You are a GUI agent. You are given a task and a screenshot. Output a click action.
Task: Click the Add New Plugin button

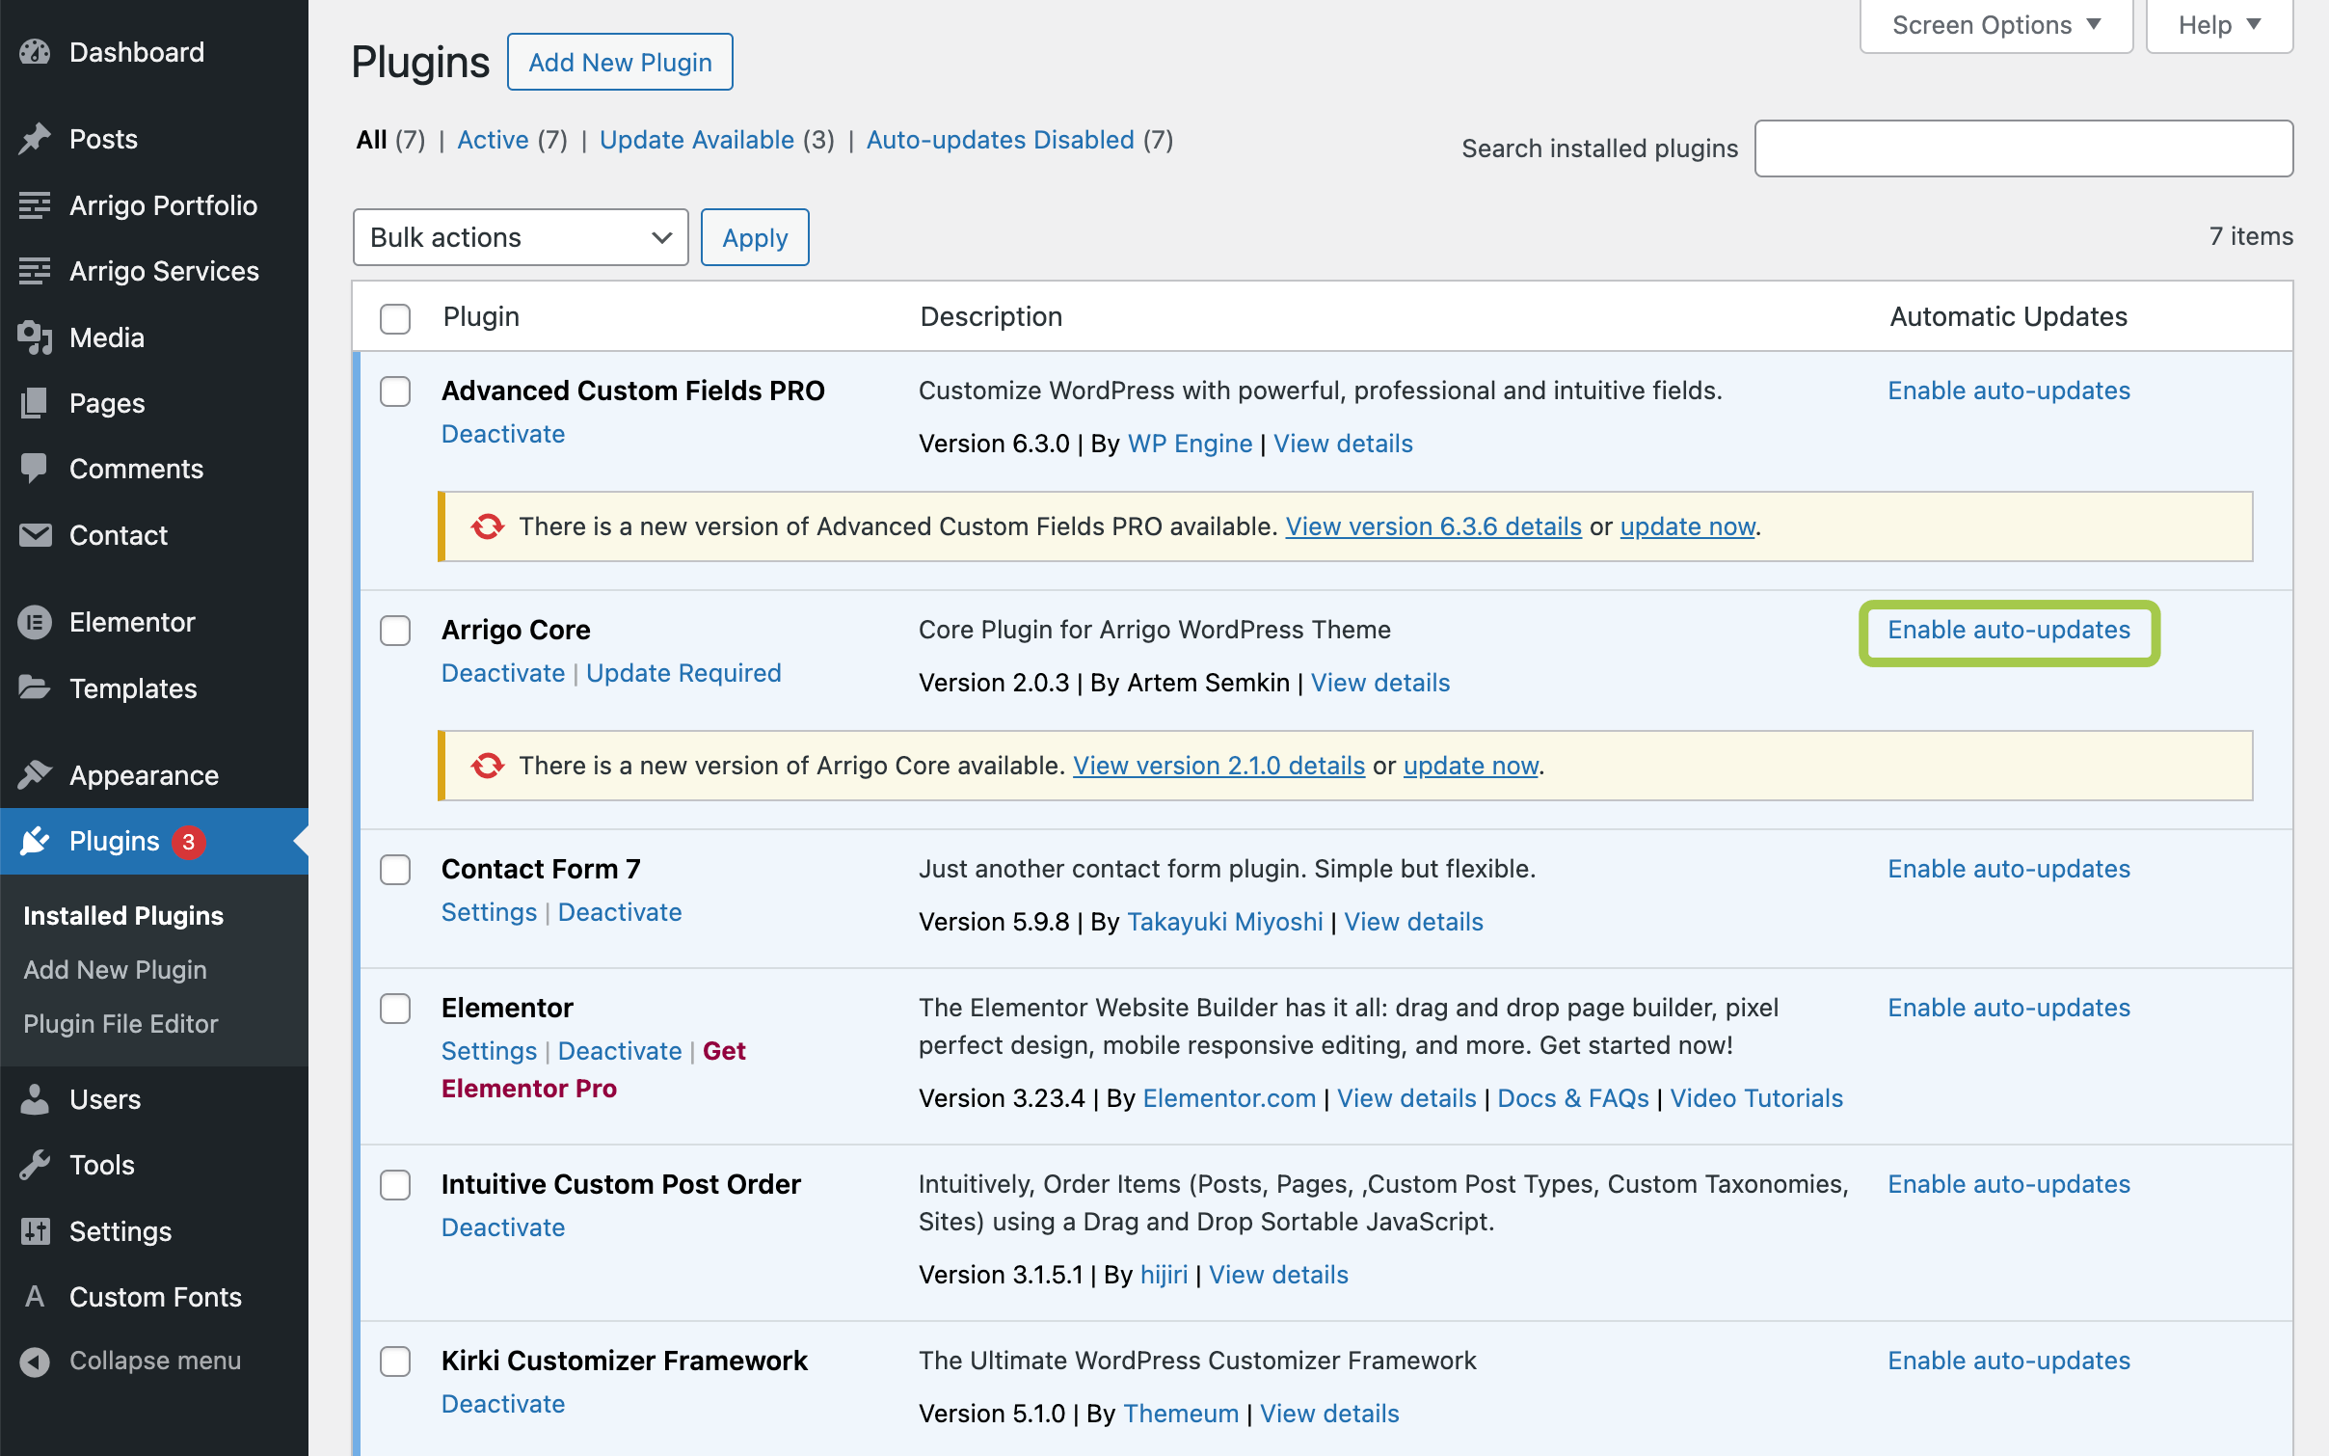pyautogui.click(x=620, y=63)
